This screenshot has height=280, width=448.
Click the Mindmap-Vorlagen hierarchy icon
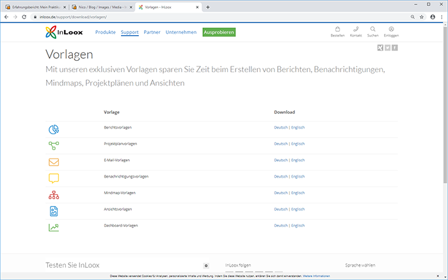[54, 195]
